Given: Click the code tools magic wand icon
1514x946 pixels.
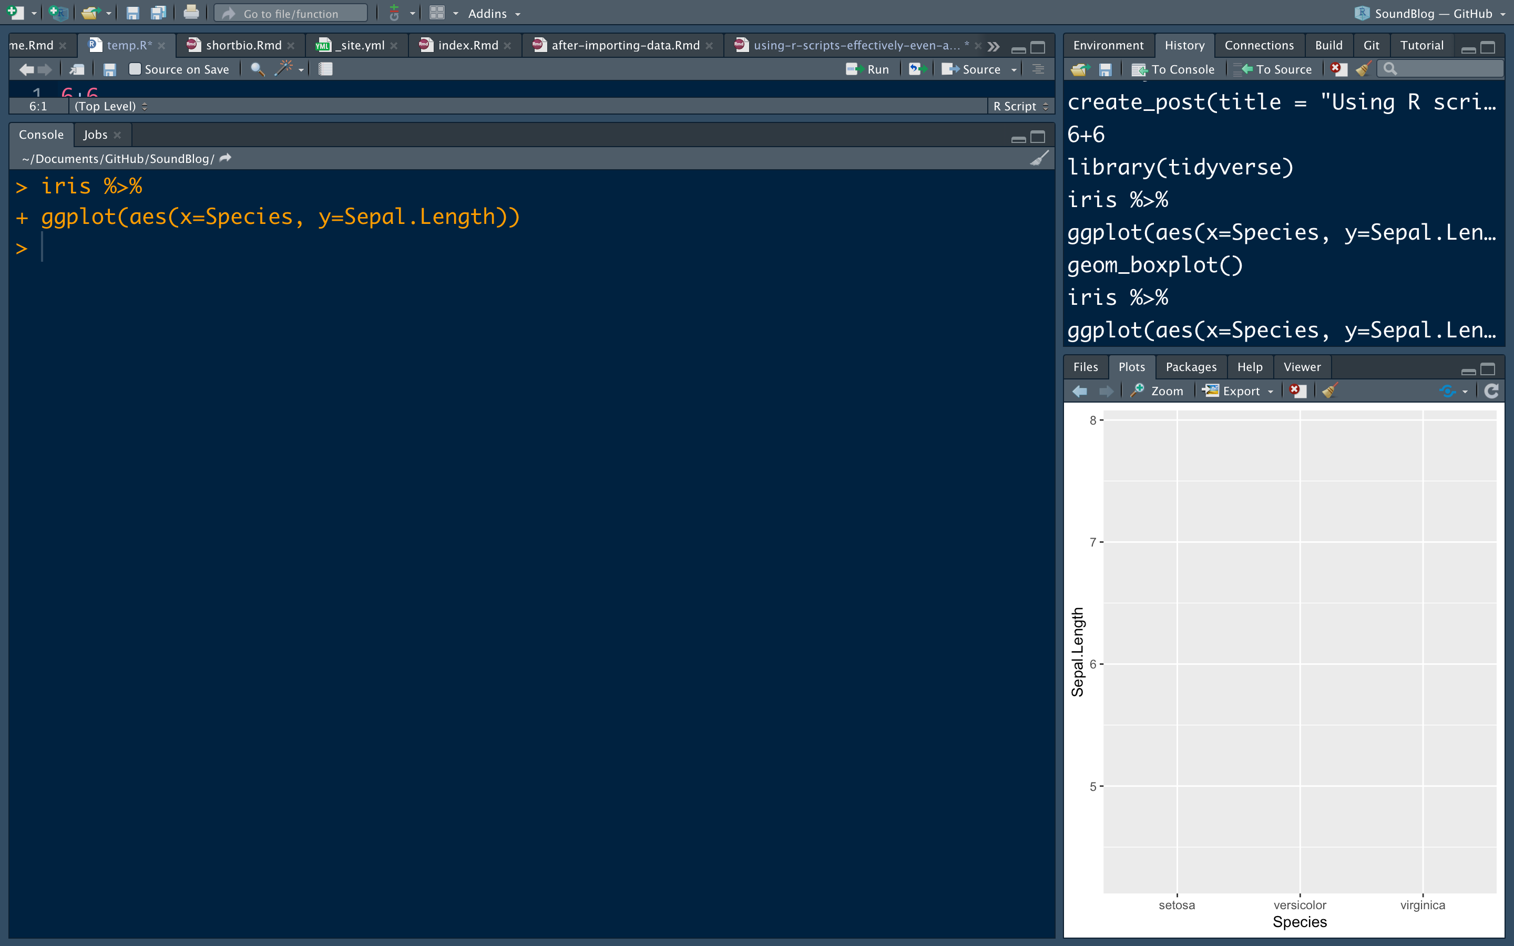Looking at the screenshot, I should (x=283, y=68).
